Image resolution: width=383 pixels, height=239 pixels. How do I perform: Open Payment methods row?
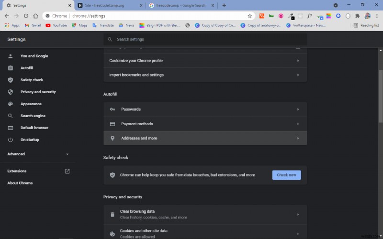205,124
